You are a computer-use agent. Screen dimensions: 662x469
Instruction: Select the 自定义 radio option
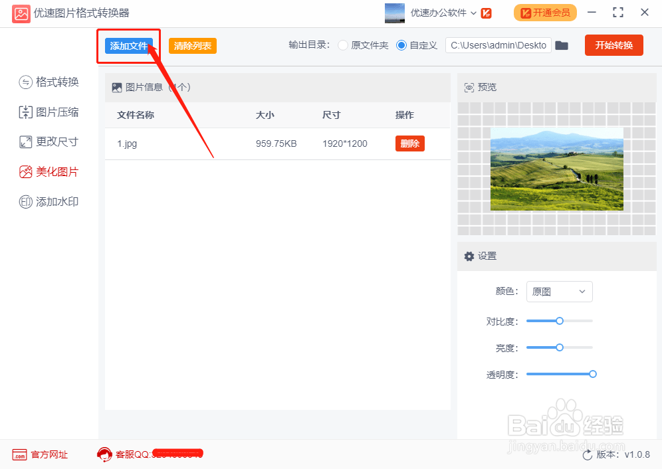click(401, 45)
